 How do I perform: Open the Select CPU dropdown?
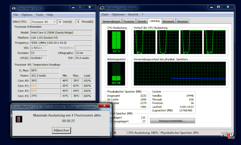click(x=44, y=22)
